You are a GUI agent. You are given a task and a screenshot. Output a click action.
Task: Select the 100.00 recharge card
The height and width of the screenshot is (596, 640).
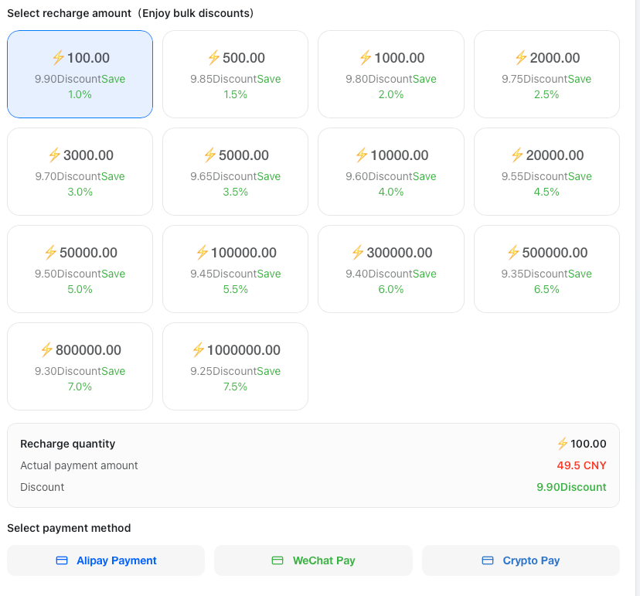tap(80, 74)
